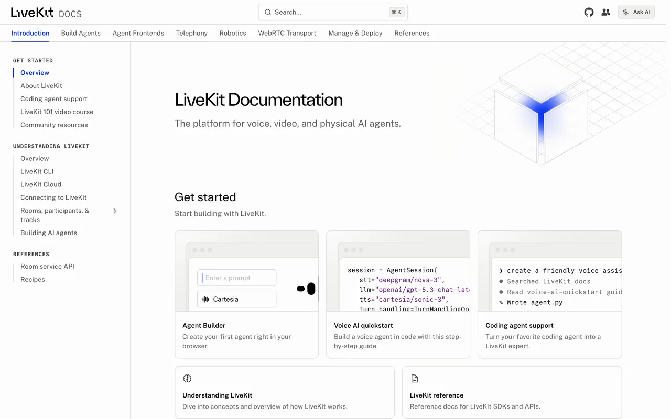Click the Get started section heading
The image size is (671, 419).
tap(205, 197)
